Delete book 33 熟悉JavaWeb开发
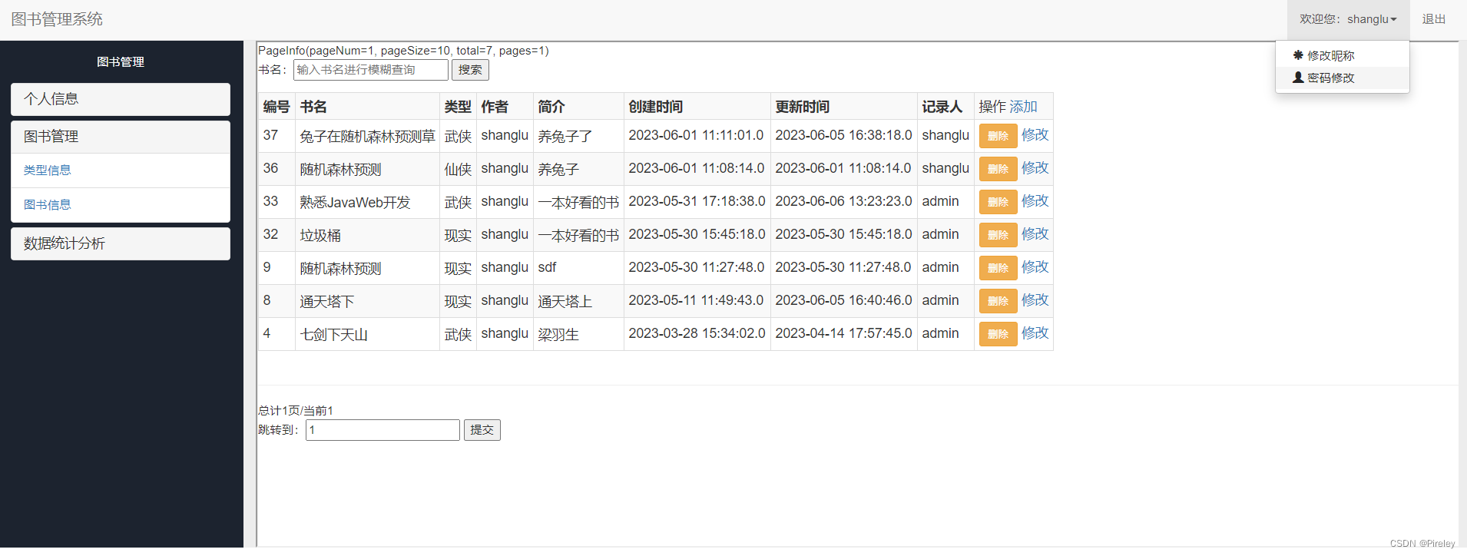The image size is (1467, 556). point(998,202)
